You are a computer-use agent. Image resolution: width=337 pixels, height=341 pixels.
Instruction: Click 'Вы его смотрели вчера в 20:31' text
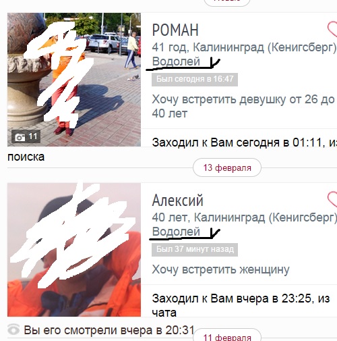(x=109, y=330)
